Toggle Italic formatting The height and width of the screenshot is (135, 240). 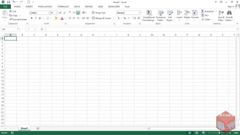tap(36, 18)
